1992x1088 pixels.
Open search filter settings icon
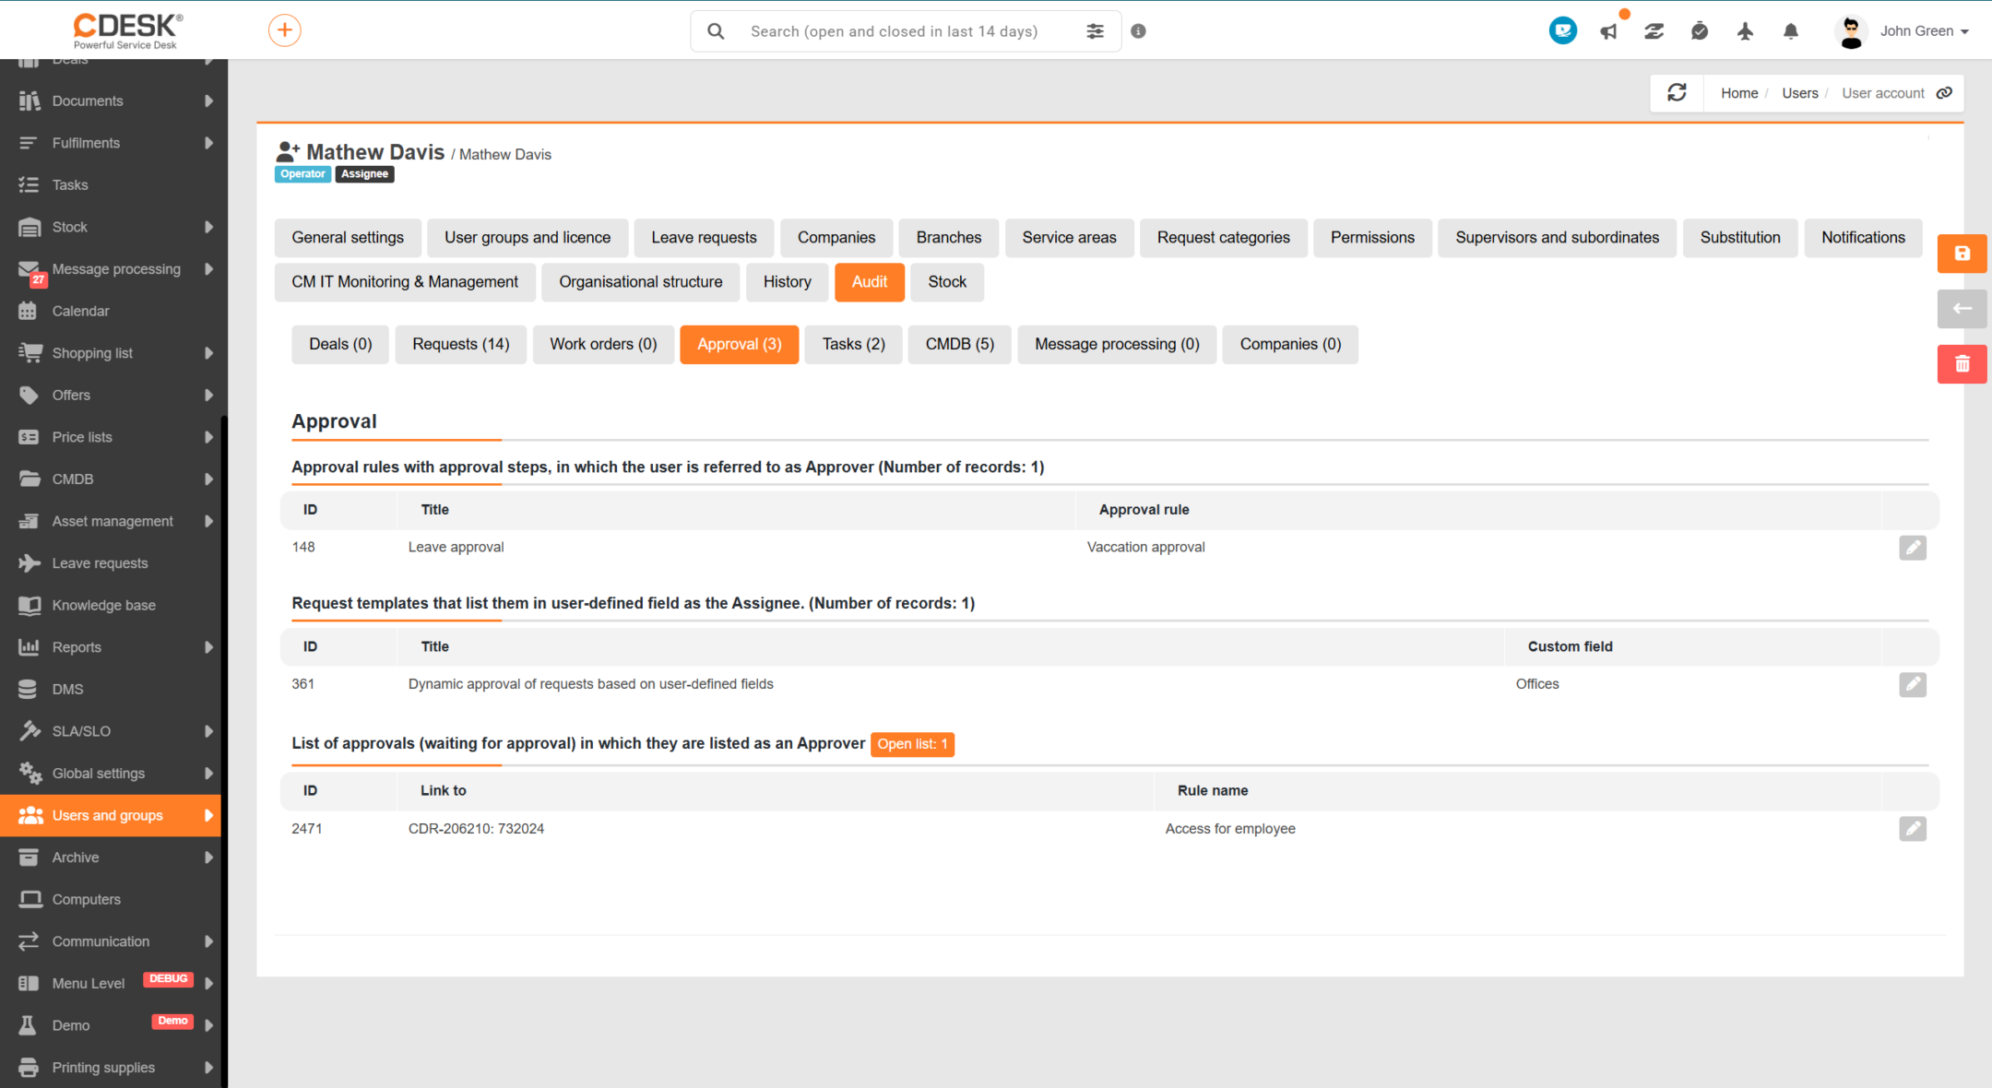pyautogui.click(x=1095, y=31)
